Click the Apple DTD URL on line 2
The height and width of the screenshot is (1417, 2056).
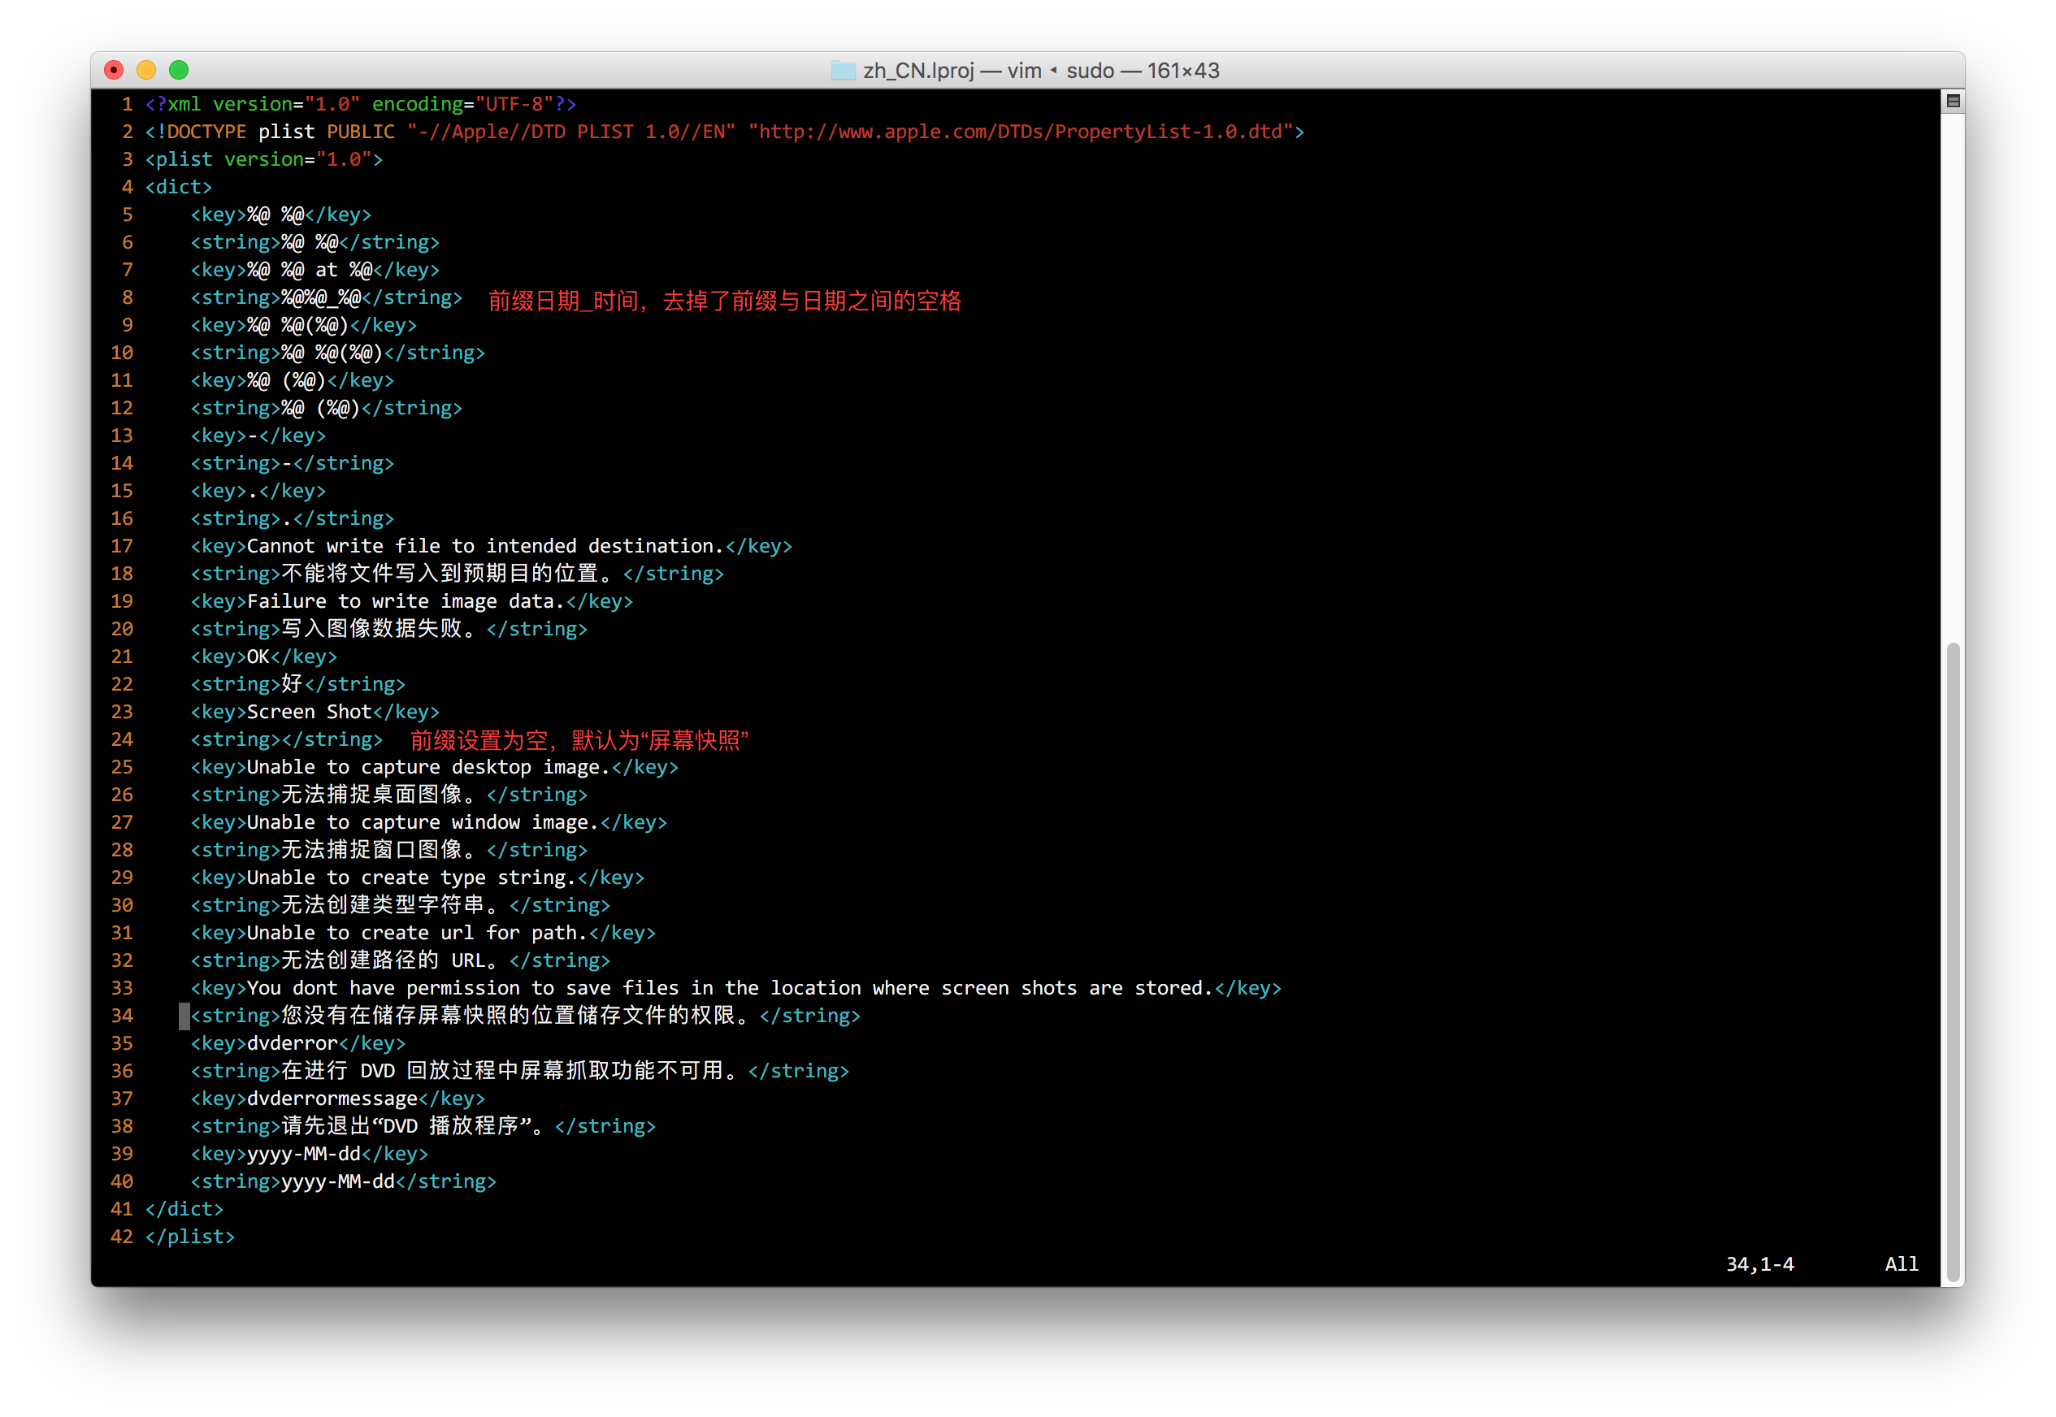click(1020, 132)
